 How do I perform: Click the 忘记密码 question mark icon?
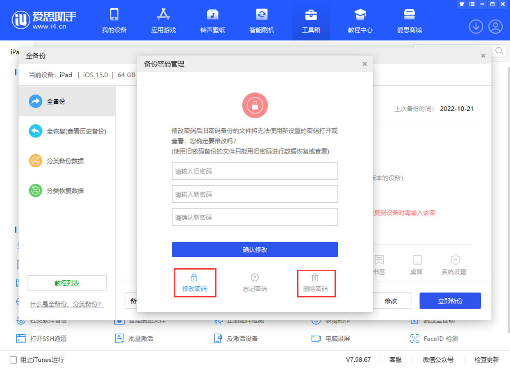(x=255, y=278)
